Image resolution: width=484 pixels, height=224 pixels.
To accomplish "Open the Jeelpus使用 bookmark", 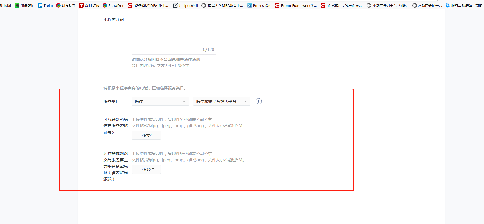I will 185,5.
